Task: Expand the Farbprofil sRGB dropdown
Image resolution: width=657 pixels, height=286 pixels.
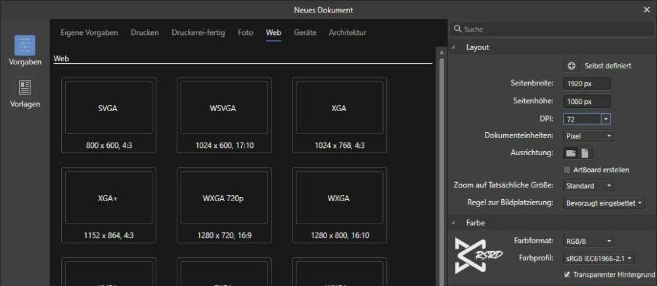Action: click(x=599, y=258)
